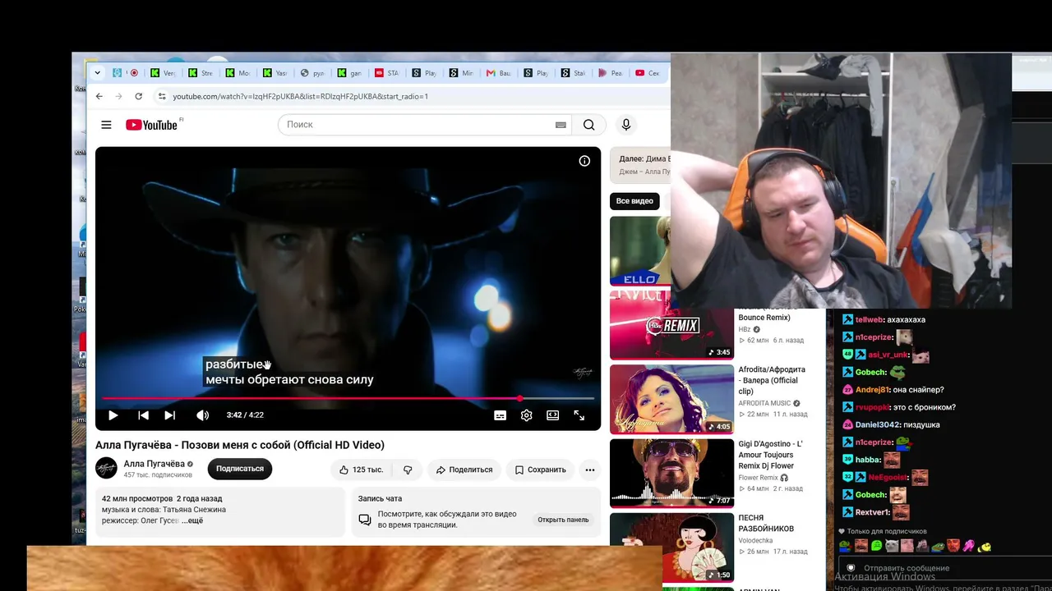Expand the browser tab search dropdown
This screenshot has width=1052, height=591.
click(98, 73)
